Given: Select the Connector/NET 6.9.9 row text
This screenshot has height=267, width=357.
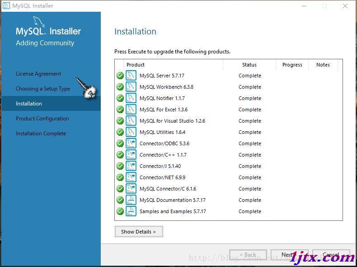Looking at the screenshot, I should click(x=162, y=177).
